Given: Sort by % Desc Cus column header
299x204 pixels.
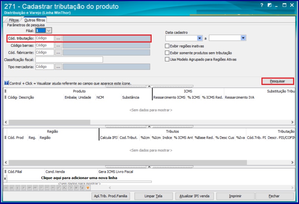Looking at the screenshot, I should (225, 138).
